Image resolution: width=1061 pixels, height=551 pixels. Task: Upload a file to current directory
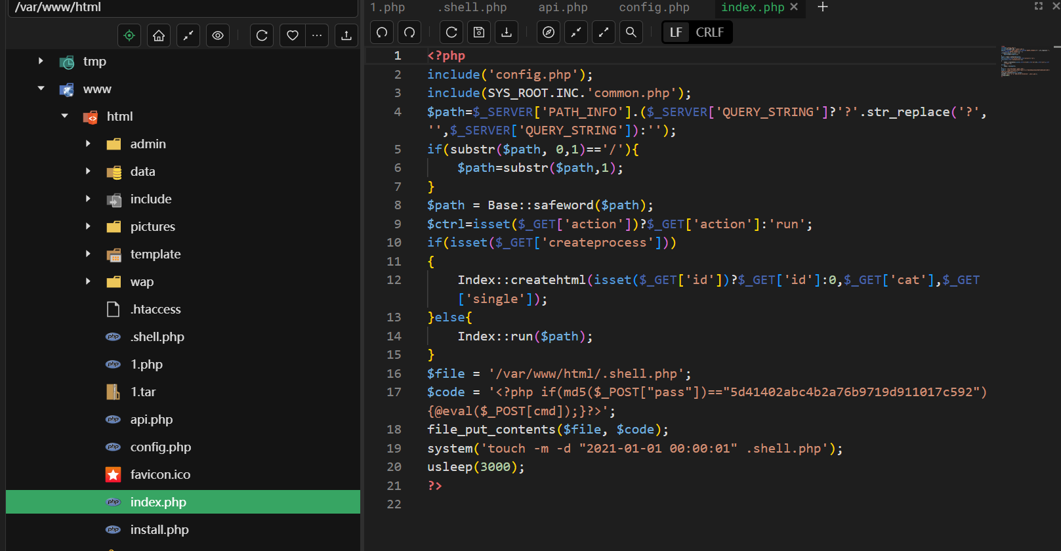click(x=346, y=35)
